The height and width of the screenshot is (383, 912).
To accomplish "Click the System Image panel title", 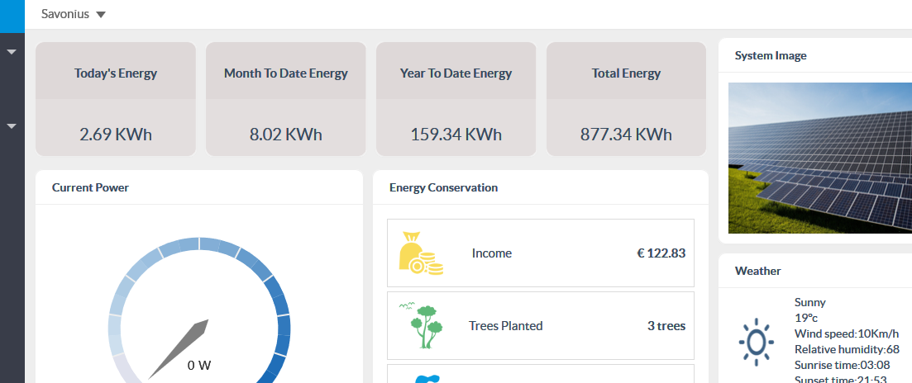I will (x=771, y=55).
